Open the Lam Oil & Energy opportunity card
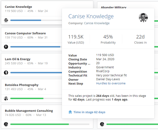The width and height of the screenshot is (158, 130). (x=18, y=59)
